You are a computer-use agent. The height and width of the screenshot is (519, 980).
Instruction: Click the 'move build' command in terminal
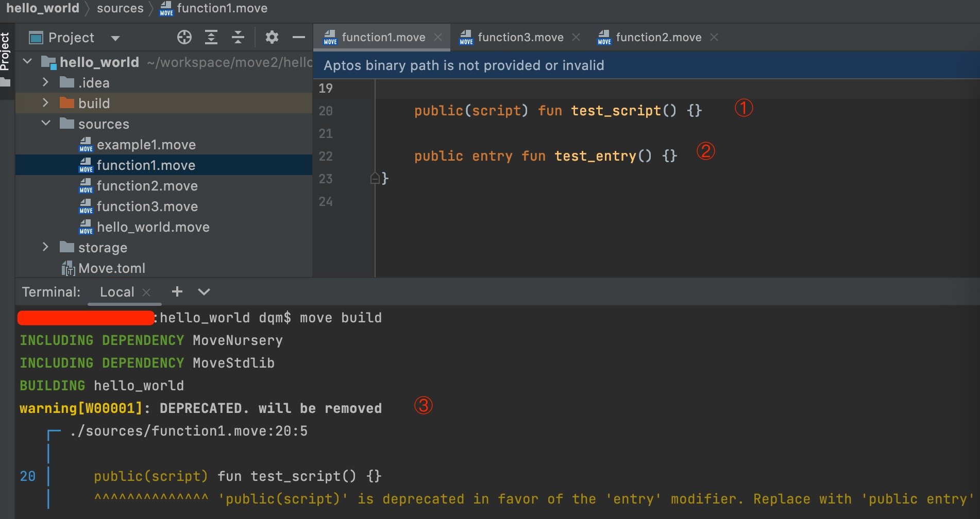tap(341, 318)
